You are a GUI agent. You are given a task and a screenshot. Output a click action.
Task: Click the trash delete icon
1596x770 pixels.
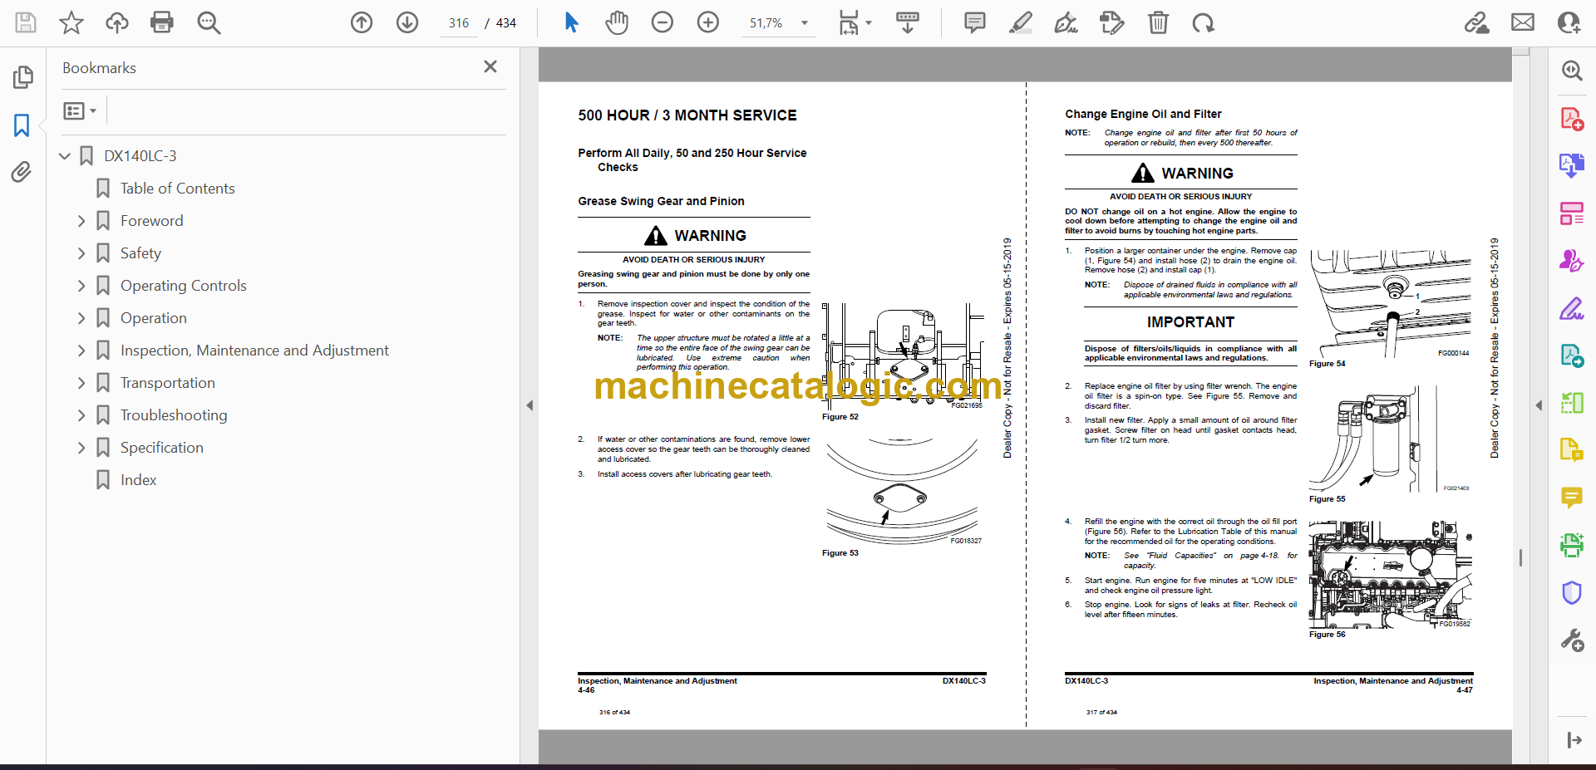(1158, 22)
